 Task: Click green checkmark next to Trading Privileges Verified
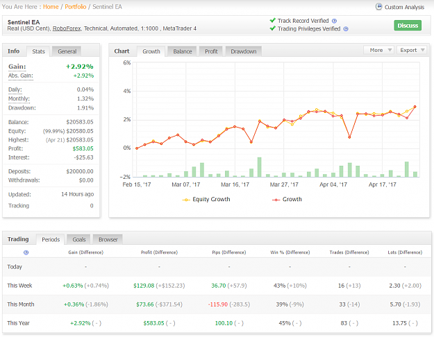(x=273, y=28)
